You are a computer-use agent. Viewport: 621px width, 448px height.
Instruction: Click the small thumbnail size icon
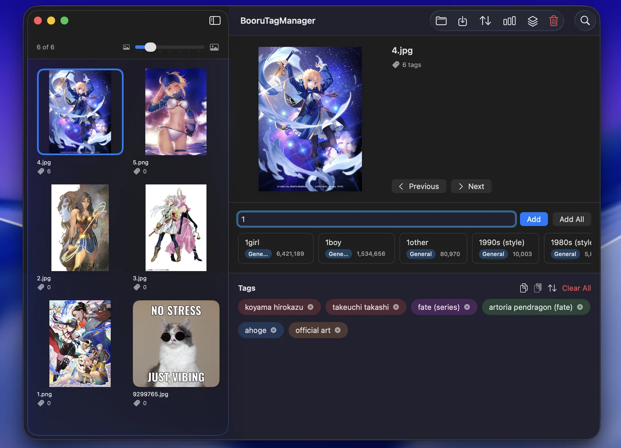pyautogui.click(x=126, y=47)
